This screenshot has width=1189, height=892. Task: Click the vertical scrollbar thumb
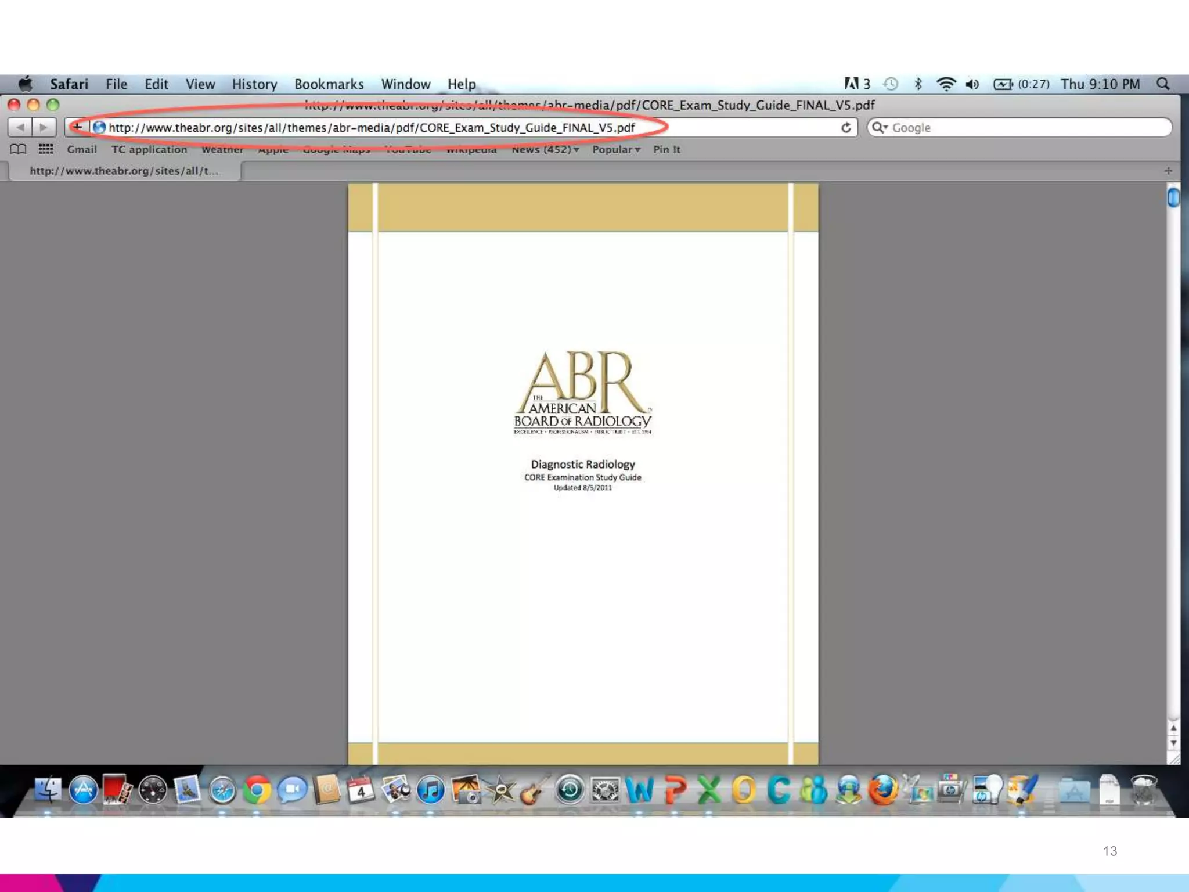[1173, 198]
